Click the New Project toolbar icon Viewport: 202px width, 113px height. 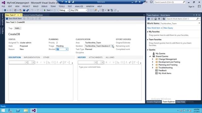[15, 10]
